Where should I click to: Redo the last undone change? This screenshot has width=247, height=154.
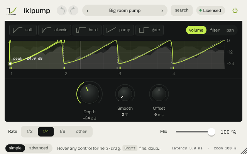pos(73,10)
